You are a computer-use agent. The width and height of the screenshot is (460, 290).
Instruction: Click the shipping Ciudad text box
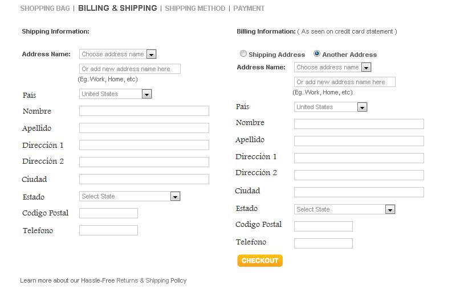[x=144, y=180]
